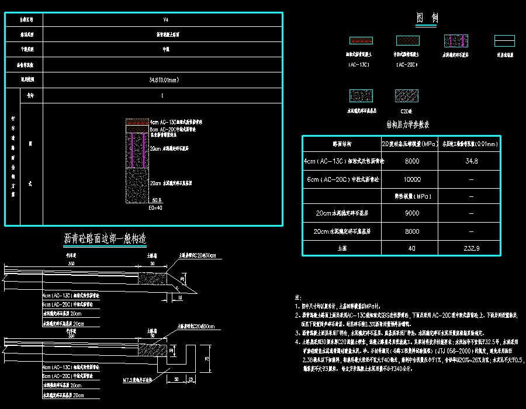Click the "弹性模量(MPa)" sub-header cell

pos(413,196)
